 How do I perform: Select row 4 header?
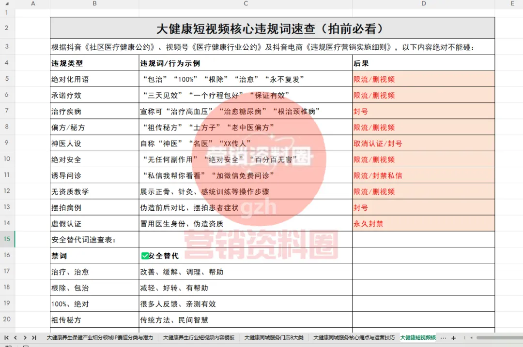7,63
